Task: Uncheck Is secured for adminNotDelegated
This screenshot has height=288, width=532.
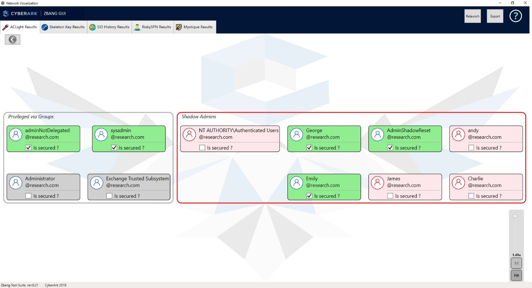Action: click(28, 148)
